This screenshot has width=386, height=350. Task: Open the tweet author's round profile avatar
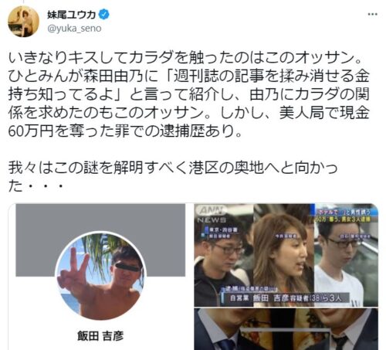click(x=23, y=22)
